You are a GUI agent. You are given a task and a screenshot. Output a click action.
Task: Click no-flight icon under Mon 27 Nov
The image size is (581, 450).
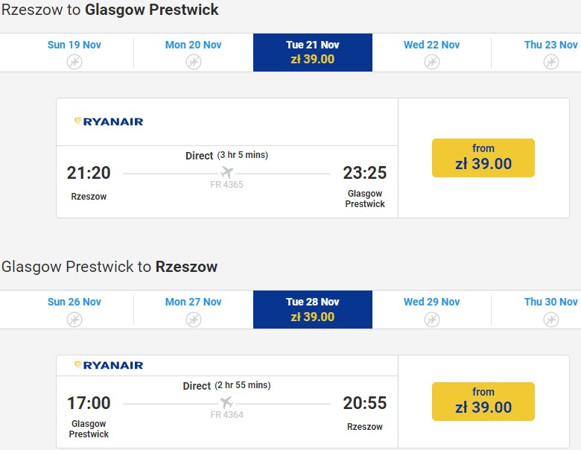(194, 319)
